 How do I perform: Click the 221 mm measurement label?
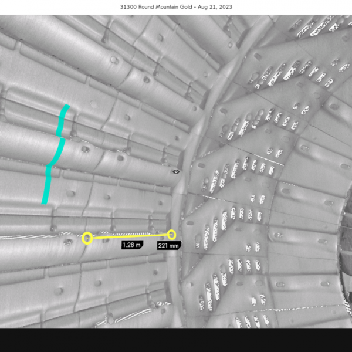[x=168, y=245]
